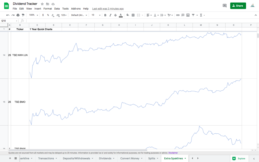The height and width of the screenshot is (162, 259).
Task: Print the spreadsheet with printer icon
Action: (x=18, y=15)
